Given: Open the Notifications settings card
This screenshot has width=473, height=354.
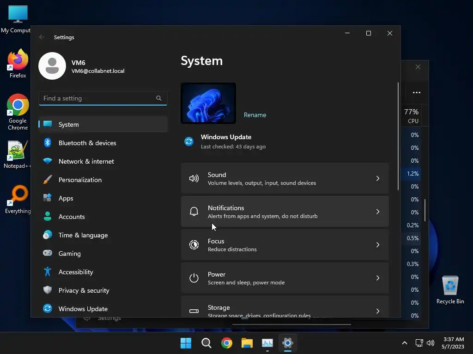Looking at the screenshot, I should tap(285, 212).
